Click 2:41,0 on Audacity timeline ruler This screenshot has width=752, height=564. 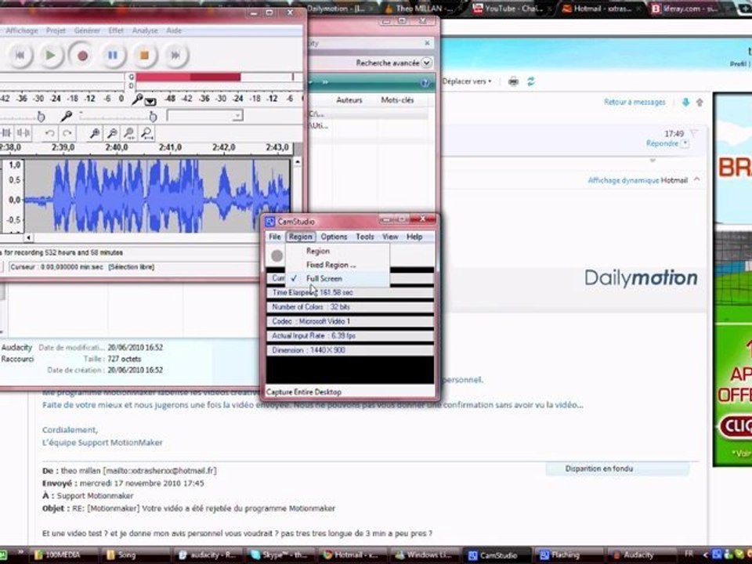coord(170,147)
